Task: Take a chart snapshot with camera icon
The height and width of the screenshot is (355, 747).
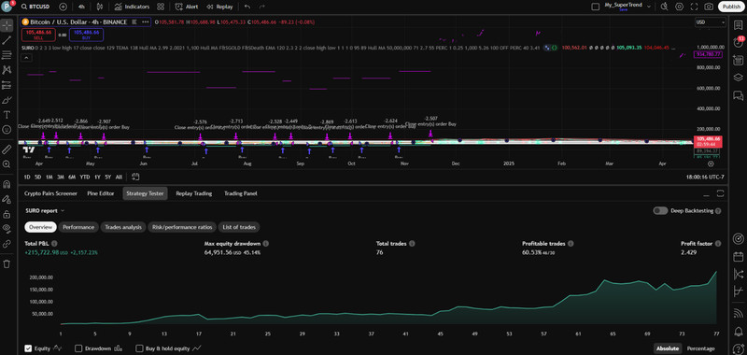Action: tap(709, 7)
